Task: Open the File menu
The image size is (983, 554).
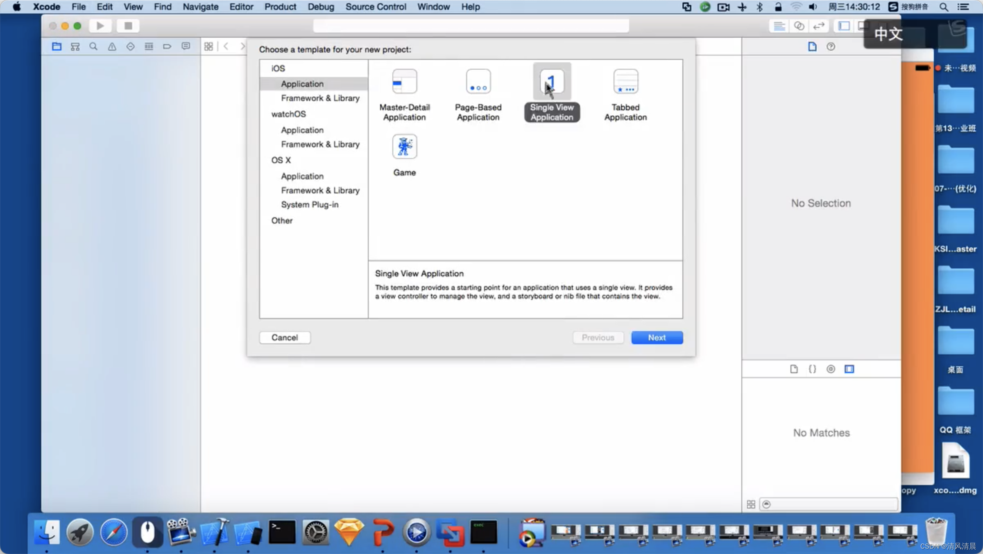Action: click(79, 7)
